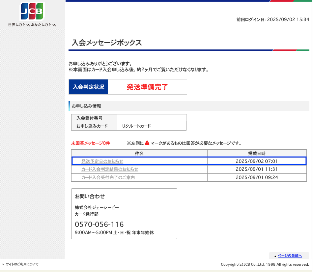
Task: Select the 2025/09/02 07:01 date cell
Action: 257,161
